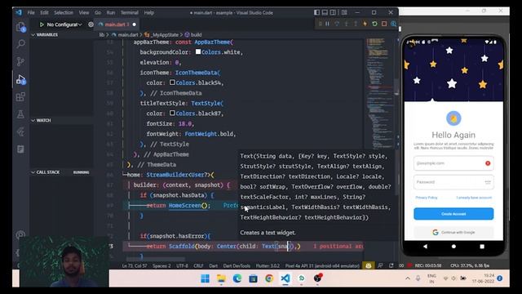Image resolution: width=522 pixels, height=294 pixels.
Task: Restart debugging with green circular arrow
Action: pyautogui.click(x=374, y=24)
